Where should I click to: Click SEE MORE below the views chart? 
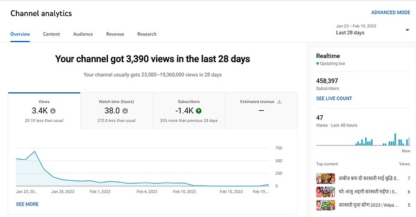(27, 204)
